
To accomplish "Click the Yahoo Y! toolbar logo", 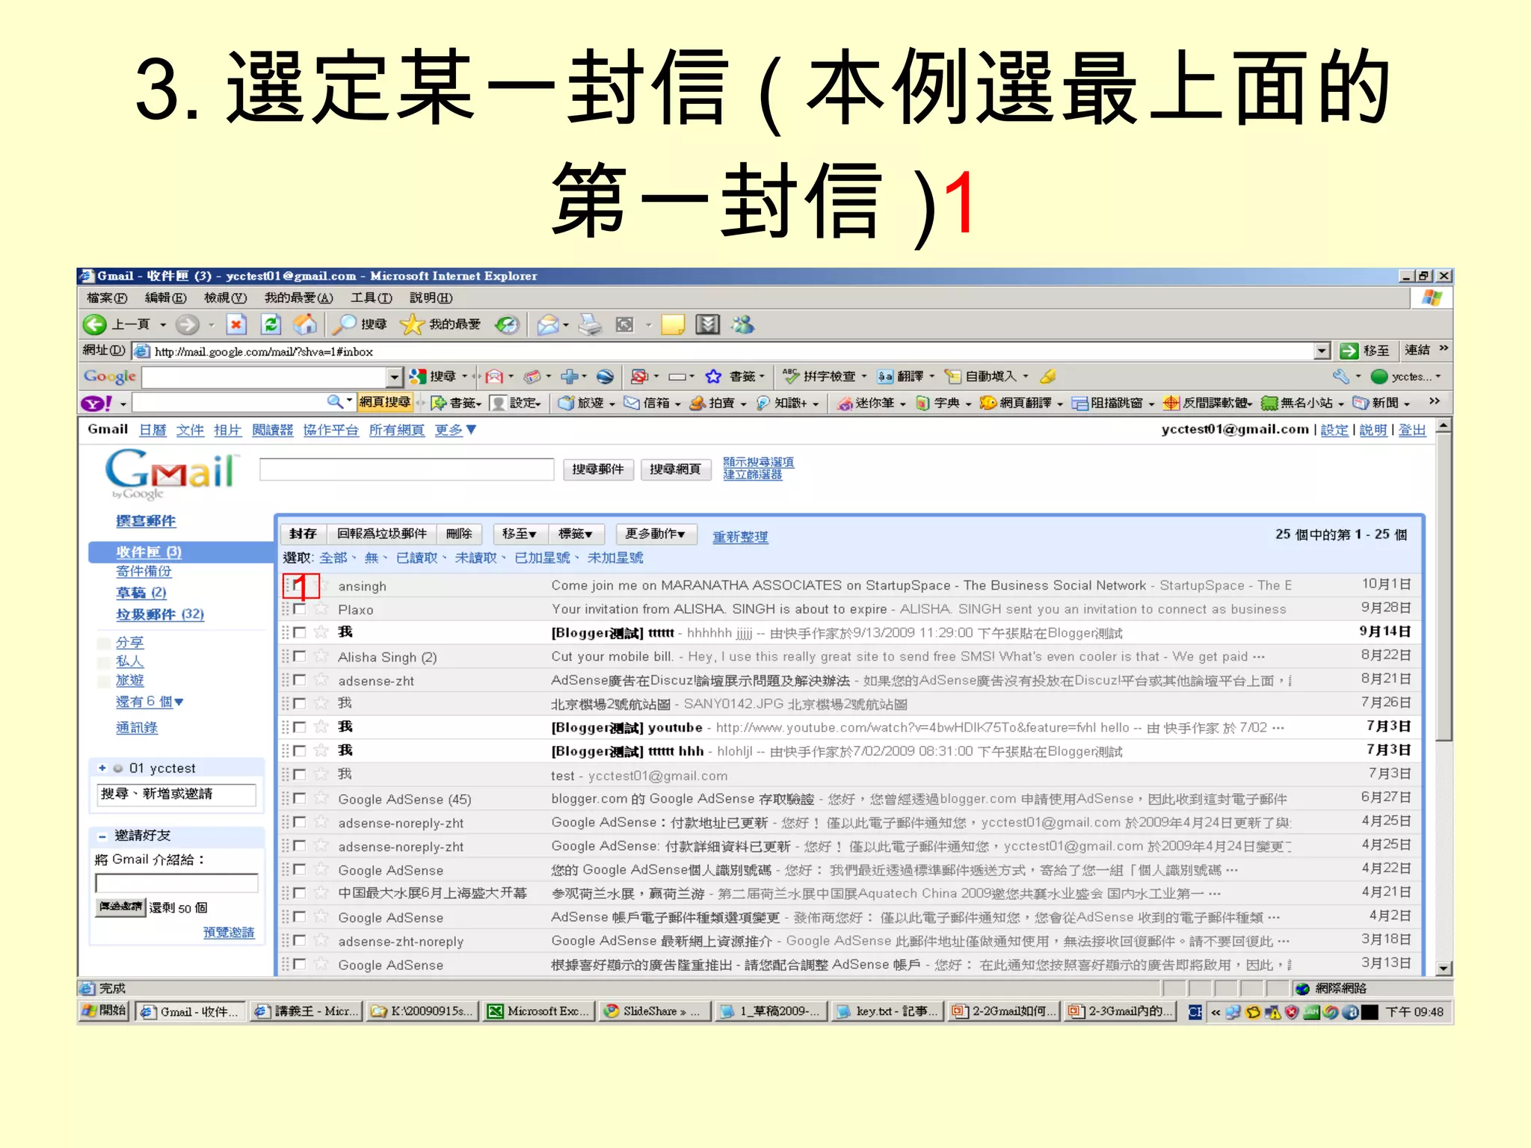I will click(96, 404).
